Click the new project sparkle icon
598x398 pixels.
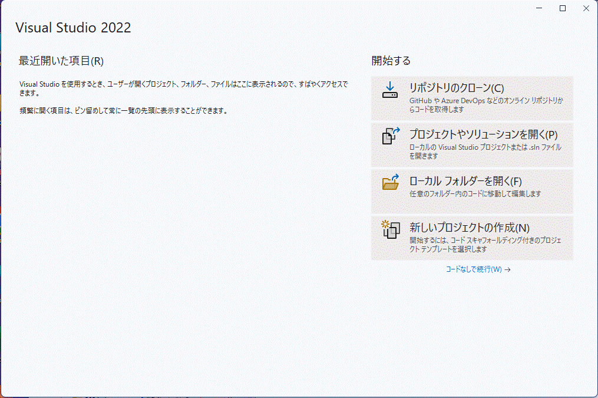click(390, 229)
